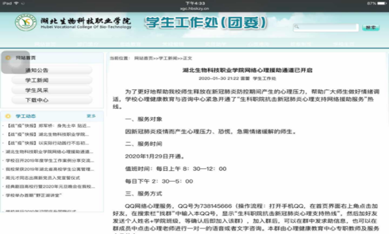Click the yellow bullet icon beside 学工动态
This screenshot has height=234, width=389.
pyautogui.click(x=8, y=116)
